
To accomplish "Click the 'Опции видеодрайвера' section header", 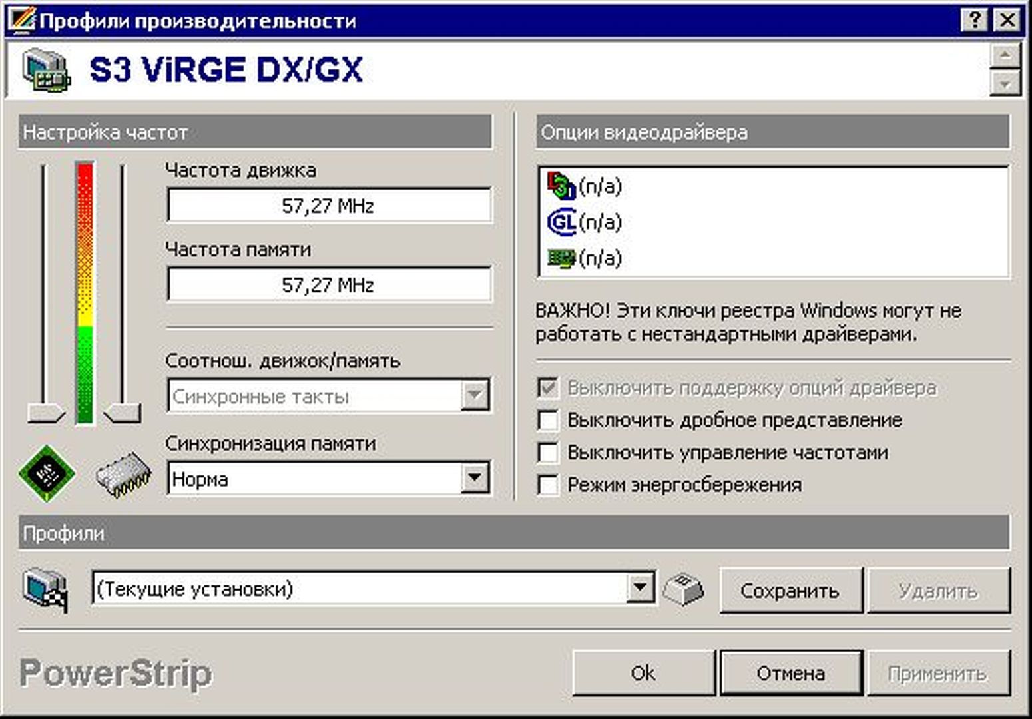I will click(x=773, y=132).
